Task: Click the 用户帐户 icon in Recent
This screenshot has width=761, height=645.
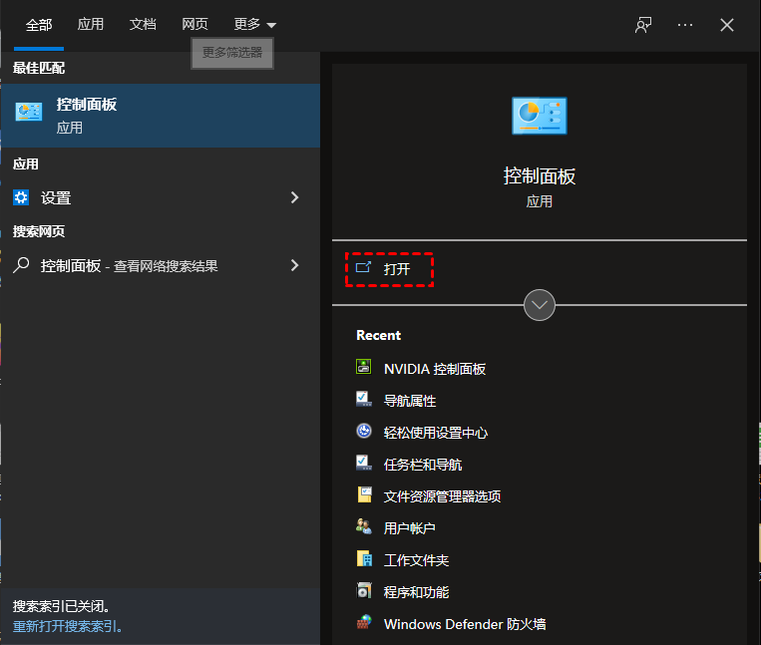Action: coord(364,527)
